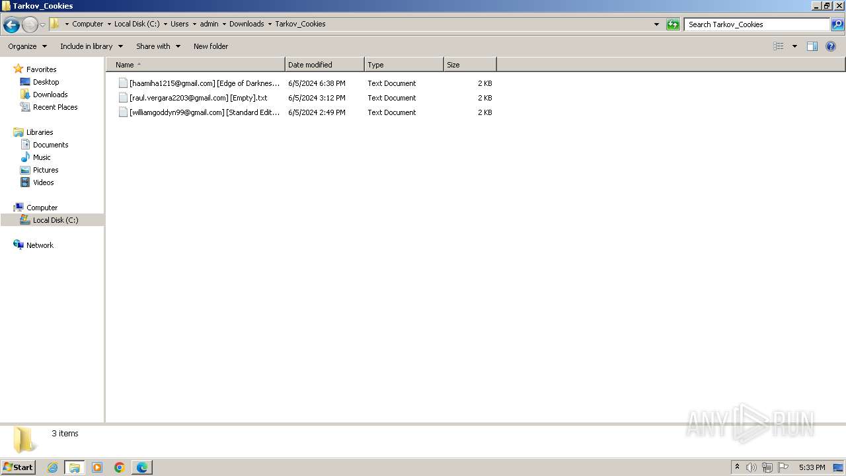Click the williamgoddyn99 file's document icon
This screenshot has height=476, width=846.
pyautogui.click(x=123, y=112)
